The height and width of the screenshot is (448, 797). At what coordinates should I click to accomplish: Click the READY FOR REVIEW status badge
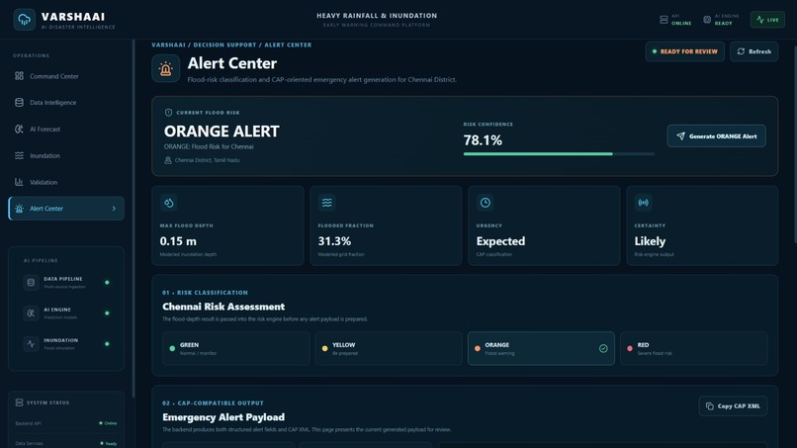click(684, 51)
